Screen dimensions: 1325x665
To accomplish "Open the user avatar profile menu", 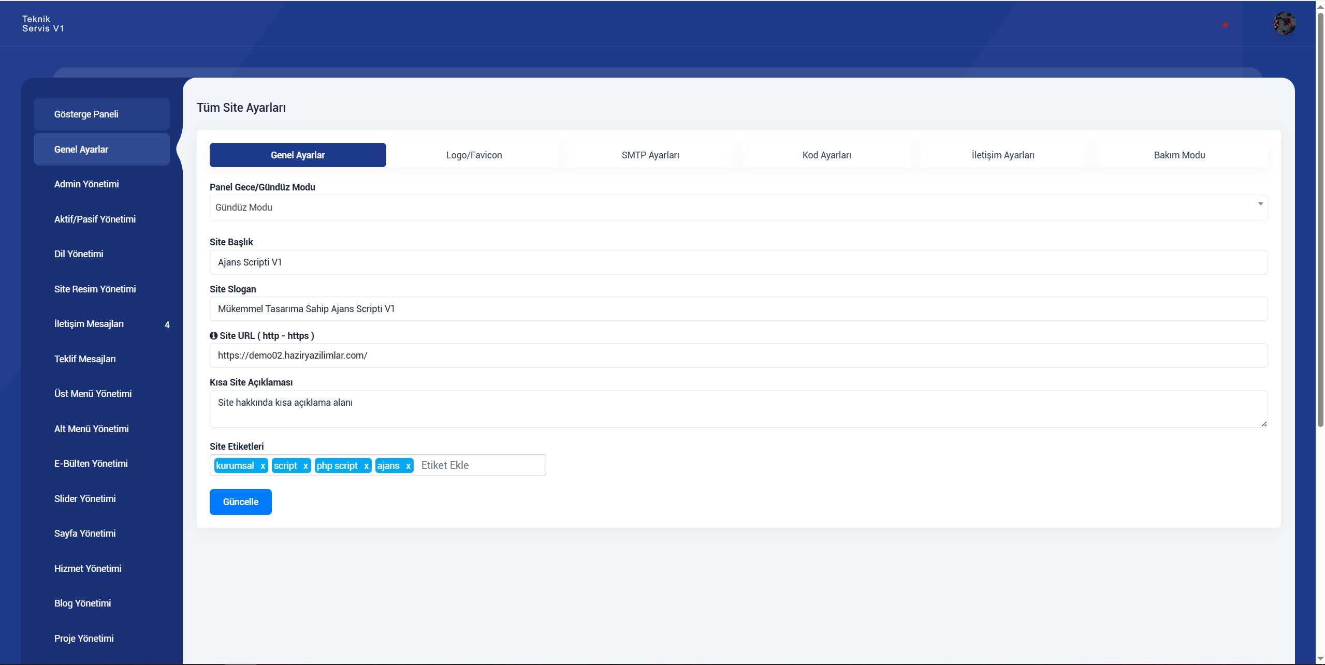I will (1284, 24).
